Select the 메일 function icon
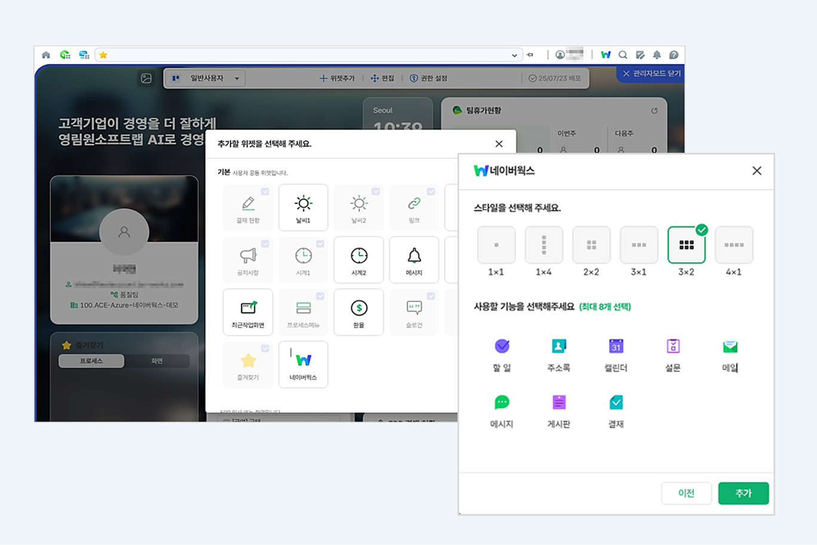This screenshot has height=545, width=817. (x=730, y=354)
